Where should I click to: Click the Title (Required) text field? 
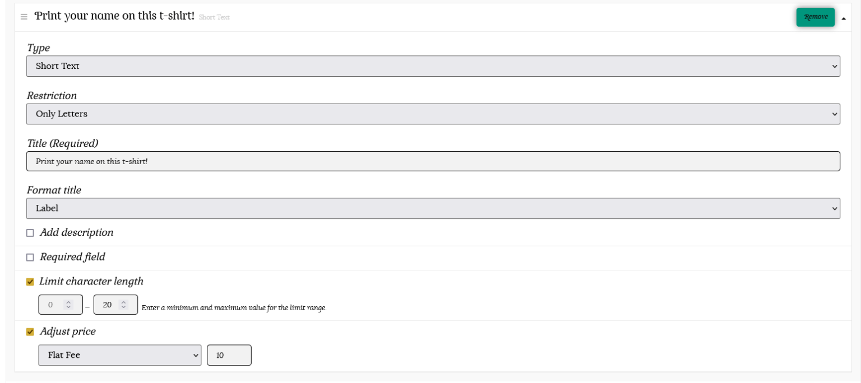pos(433,161)
